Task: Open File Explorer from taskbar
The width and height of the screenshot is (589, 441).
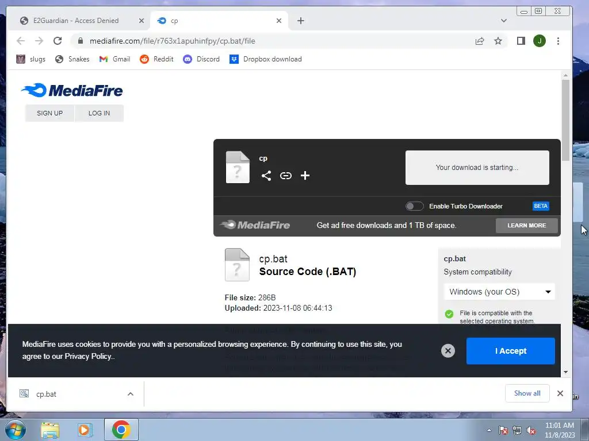Action: (x=50, y=430)
